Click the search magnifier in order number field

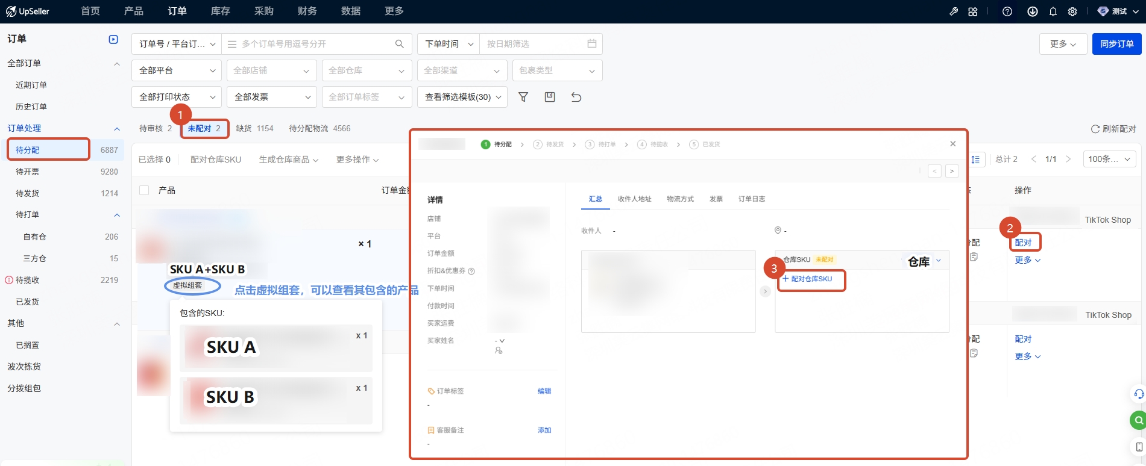click(x=399, y=44)
